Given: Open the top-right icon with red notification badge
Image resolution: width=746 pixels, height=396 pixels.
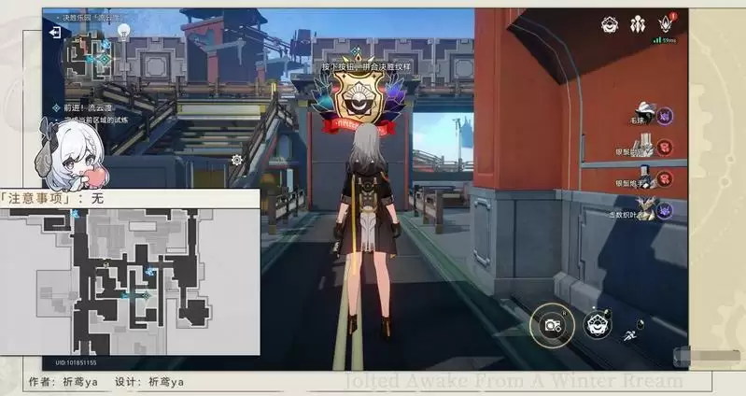Looking at the screenshot, I should [666, 22].
